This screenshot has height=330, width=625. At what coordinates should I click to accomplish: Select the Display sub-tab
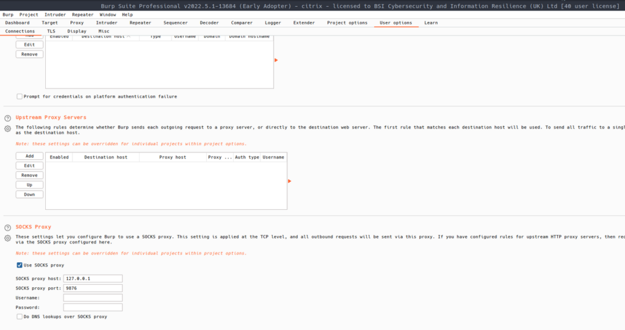(77, 31)
